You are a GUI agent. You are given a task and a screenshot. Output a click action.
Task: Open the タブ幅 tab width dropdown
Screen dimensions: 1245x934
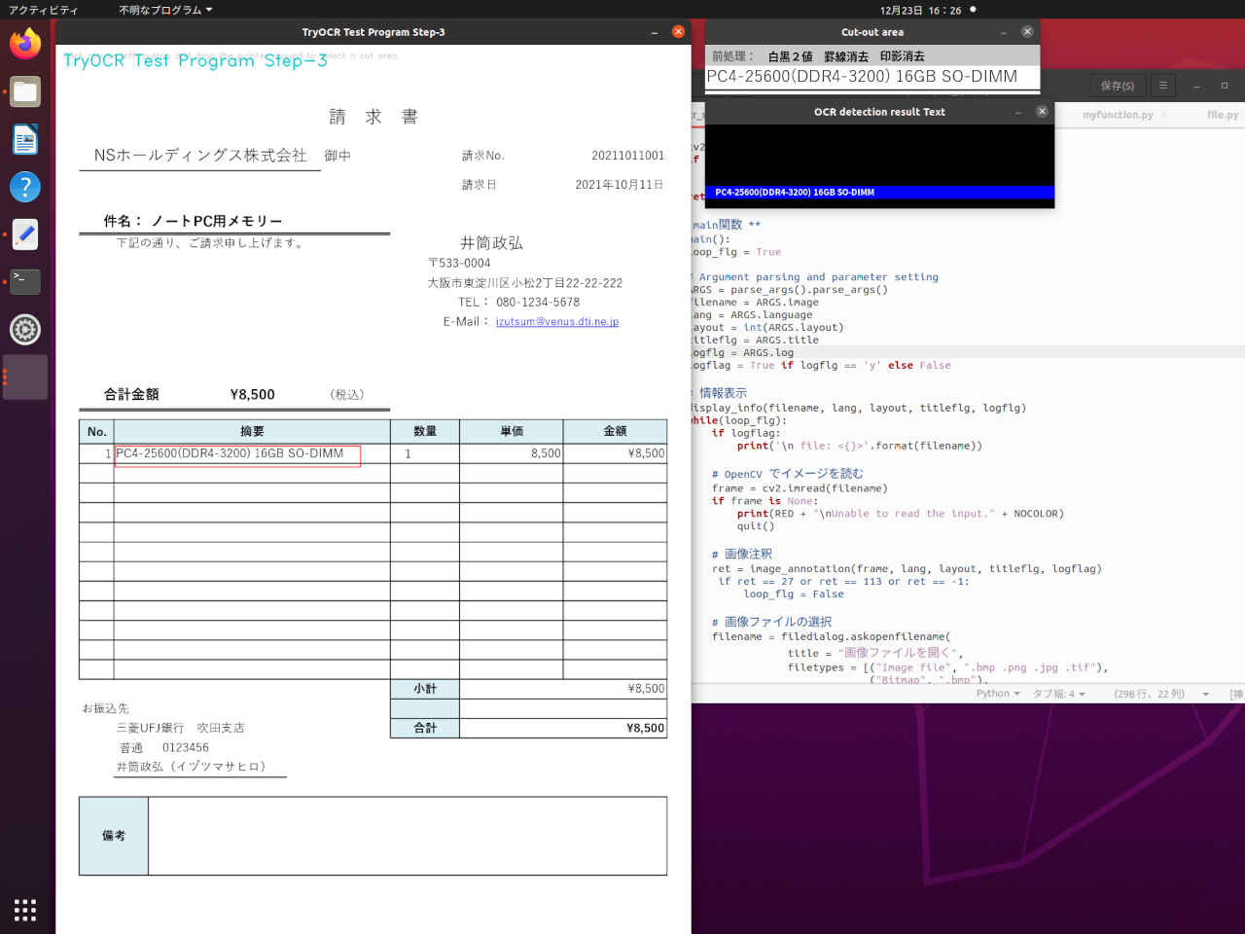(1058, 694)
